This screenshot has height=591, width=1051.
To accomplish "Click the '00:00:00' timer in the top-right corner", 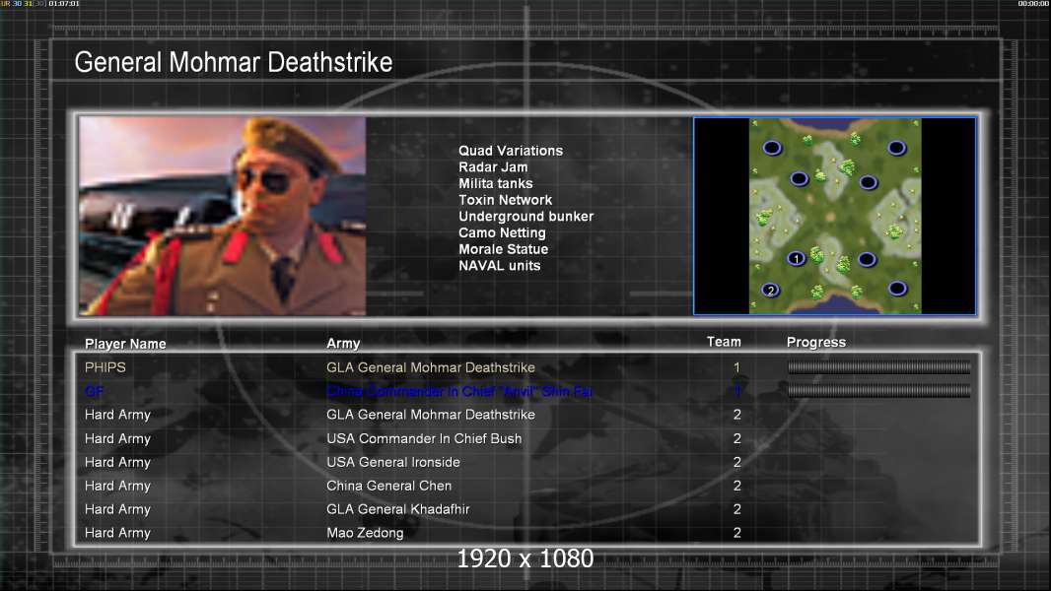I will pos(1033,4).
